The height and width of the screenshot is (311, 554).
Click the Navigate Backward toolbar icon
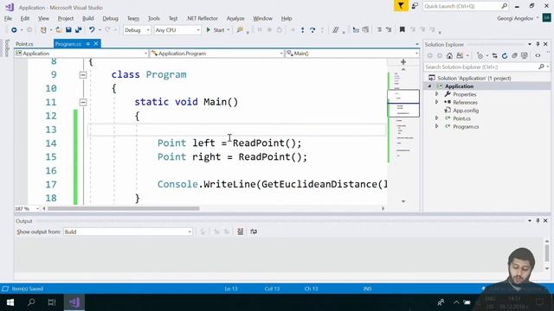click(14, 30)
